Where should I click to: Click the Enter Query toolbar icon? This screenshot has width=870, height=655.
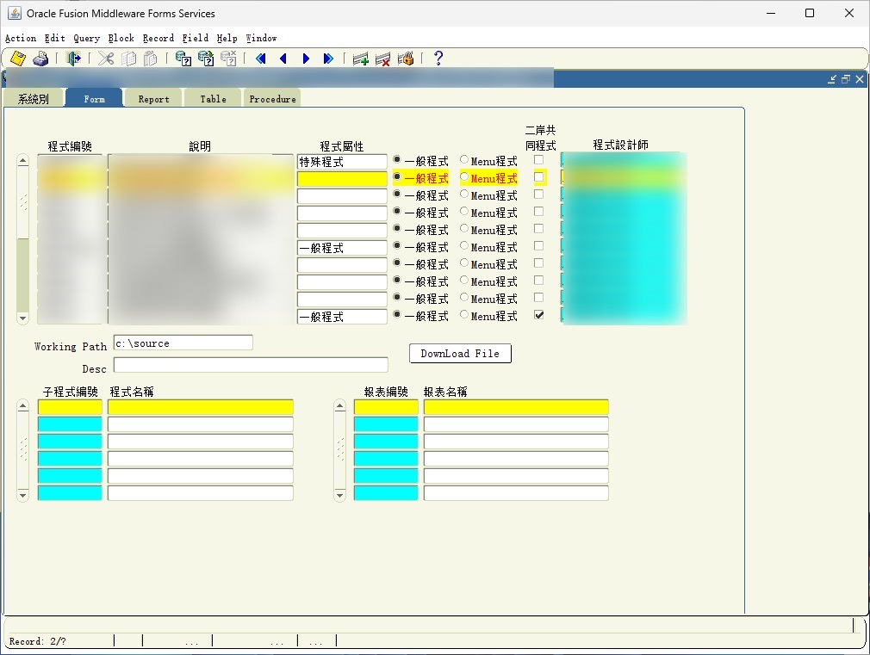[x=183, y=59]
